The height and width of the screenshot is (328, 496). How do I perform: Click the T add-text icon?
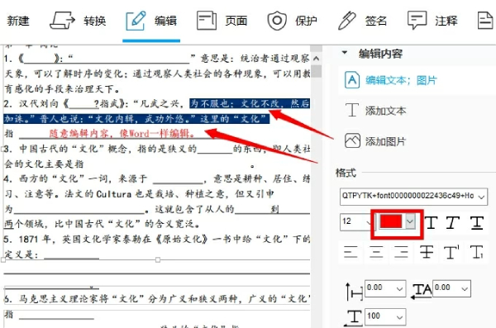tap(352, 110)
